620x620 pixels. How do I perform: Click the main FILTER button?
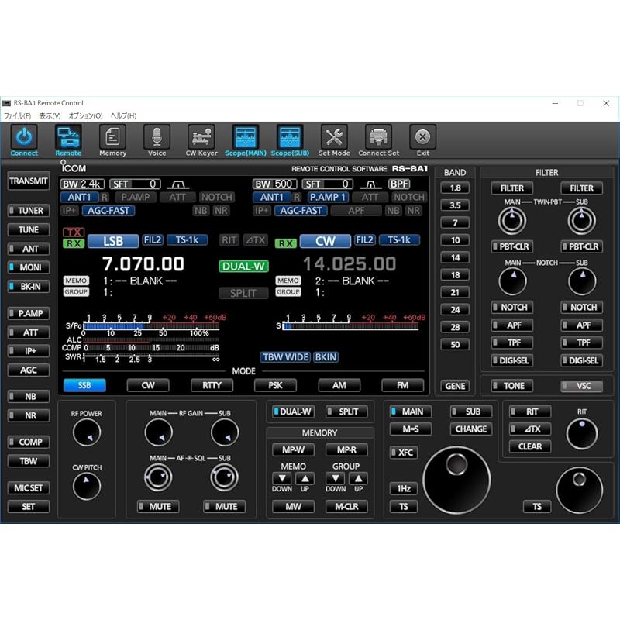pyautogui.click(x=512, y=188)
